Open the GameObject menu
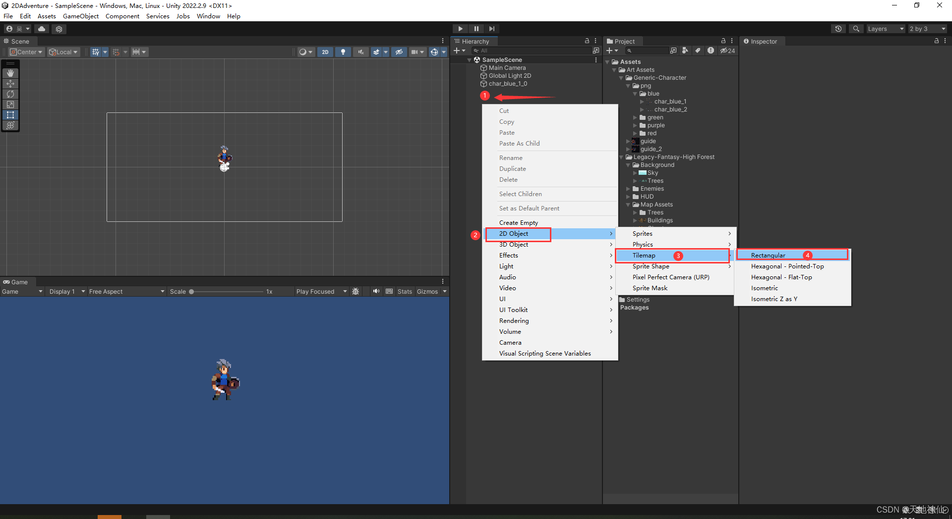This screenshot has width=952, height=519. point(81,16)
